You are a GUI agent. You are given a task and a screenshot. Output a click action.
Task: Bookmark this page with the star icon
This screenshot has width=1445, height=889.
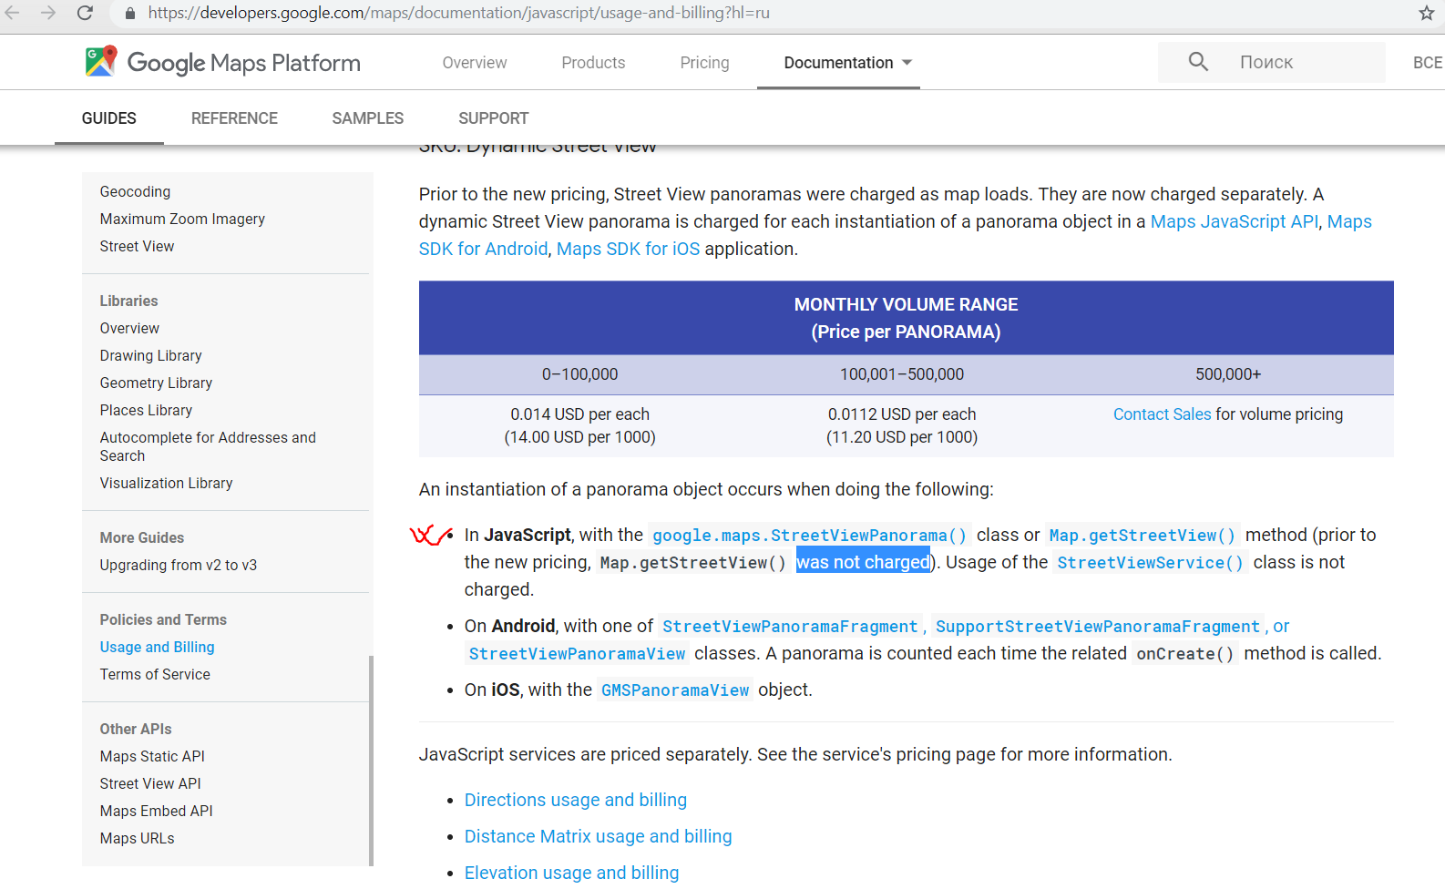tap(1427, 13)
